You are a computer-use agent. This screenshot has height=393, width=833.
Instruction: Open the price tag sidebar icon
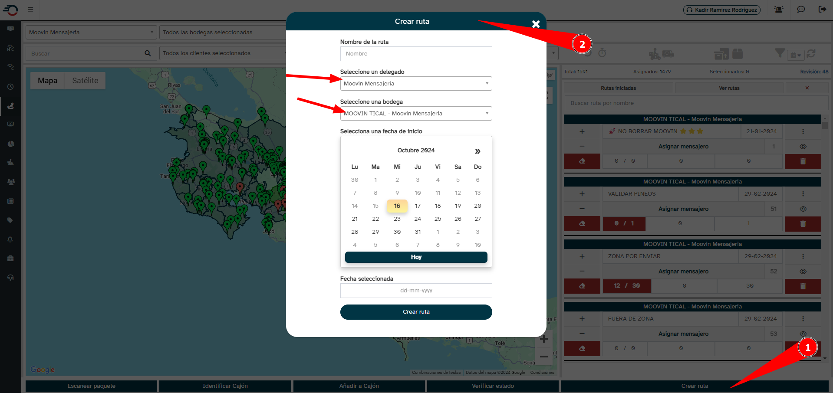point(10,220)
